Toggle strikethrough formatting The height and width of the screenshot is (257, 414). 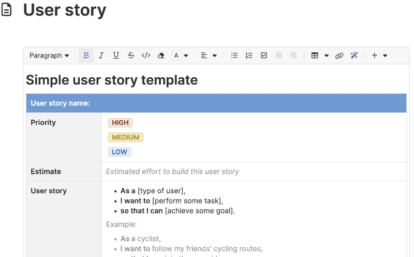coord(131,55)
